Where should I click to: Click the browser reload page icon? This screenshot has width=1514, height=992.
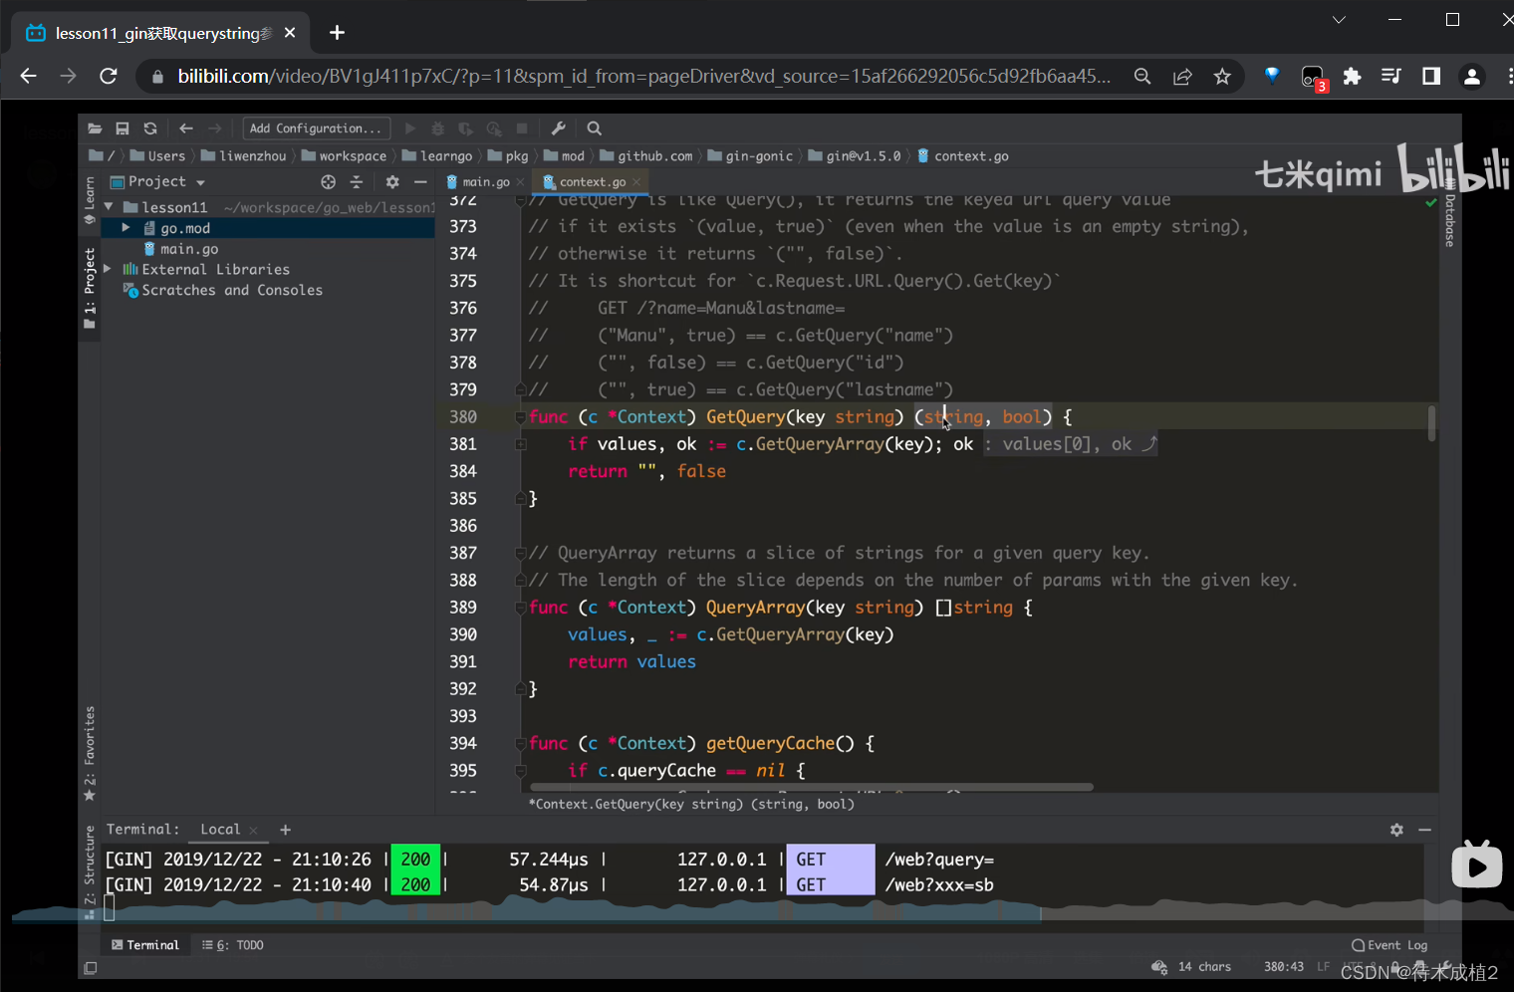point(109,77)
